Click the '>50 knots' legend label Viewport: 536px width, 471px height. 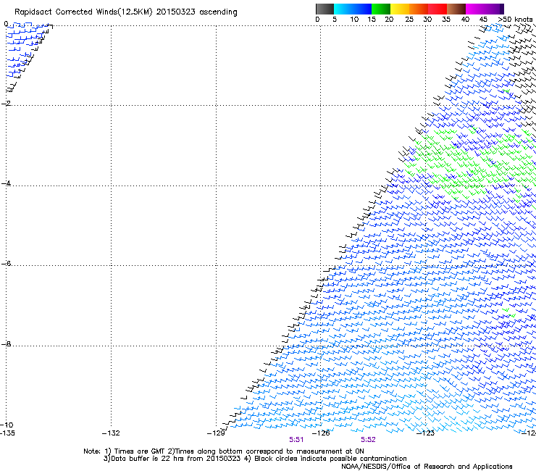coord(516,20)
